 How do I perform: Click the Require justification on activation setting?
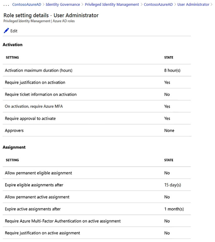pyautogui.click(x=35, y=82)
